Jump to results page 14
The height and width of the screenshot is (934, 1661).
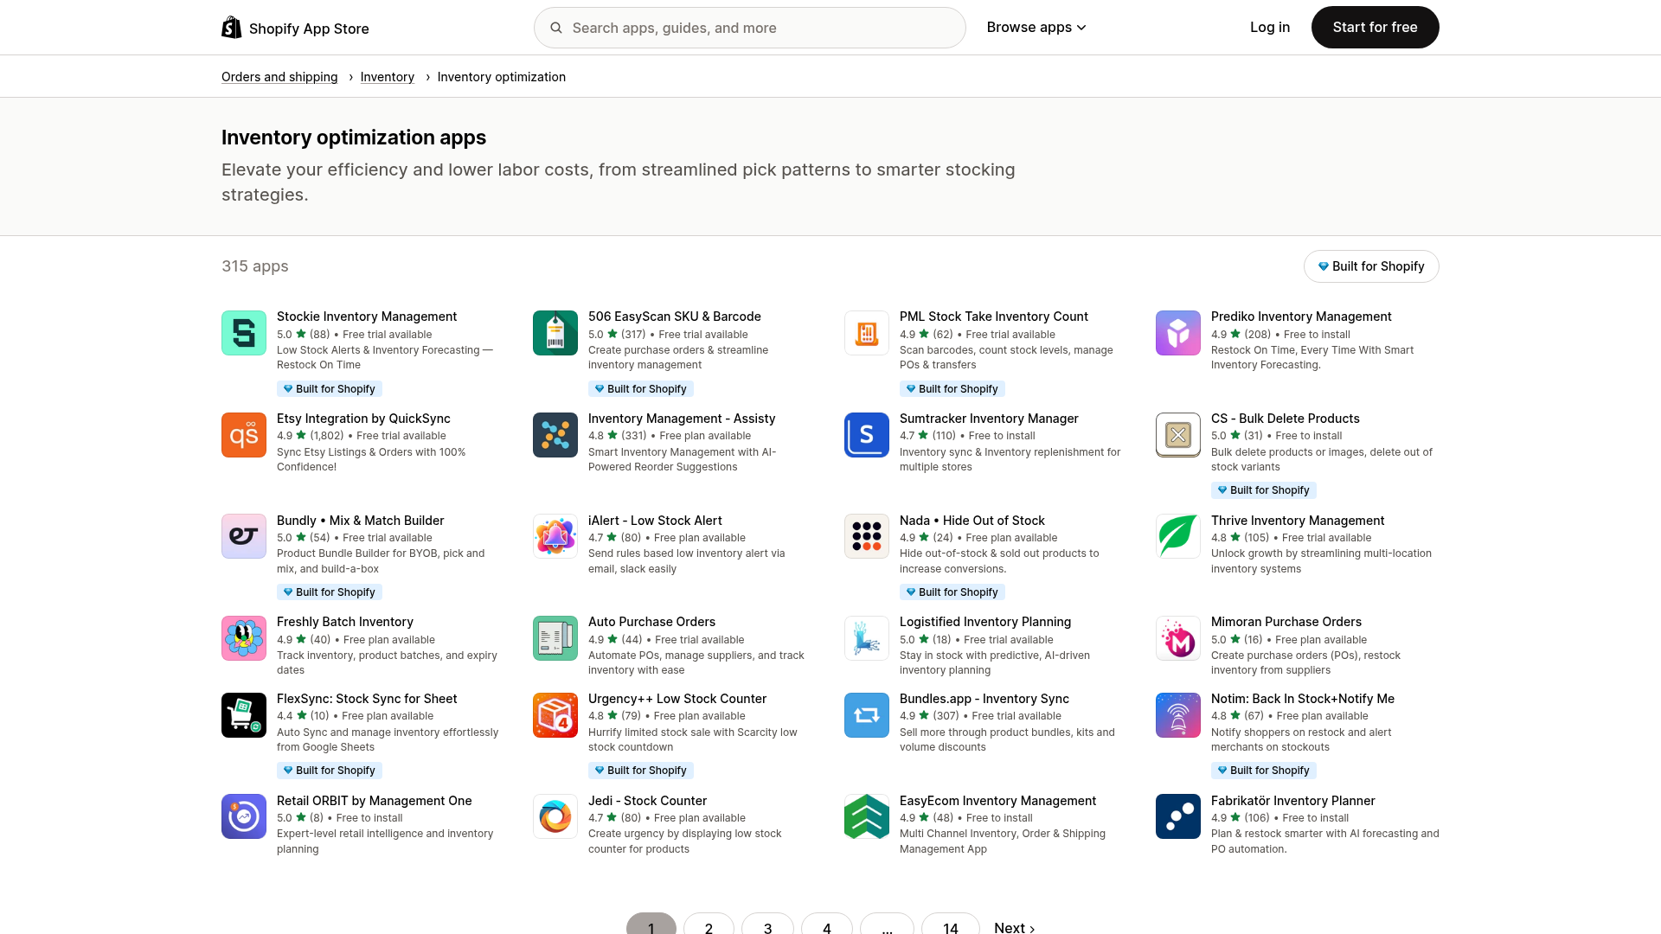(951, 924)
